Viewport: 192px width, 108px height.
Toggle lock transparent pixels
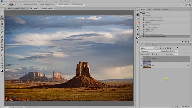(148, 54)
